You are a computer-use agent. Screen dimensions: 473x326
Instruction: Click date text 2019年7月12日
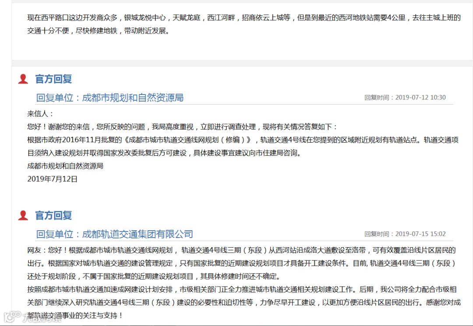[x=53, y=179]
